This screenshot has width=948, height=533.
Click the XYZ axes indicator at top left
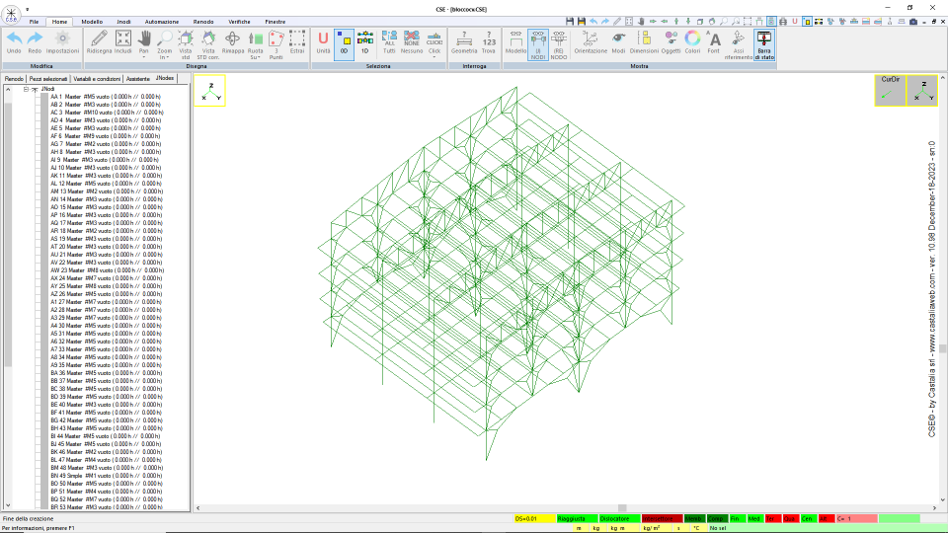click(x=209, y=91)
